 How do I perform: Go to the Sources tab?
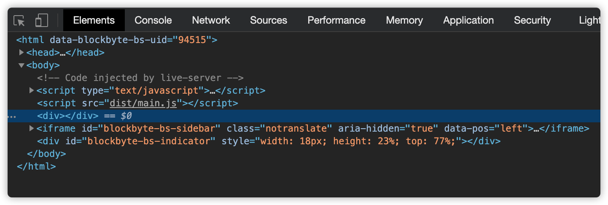click(x=269, y=20)
